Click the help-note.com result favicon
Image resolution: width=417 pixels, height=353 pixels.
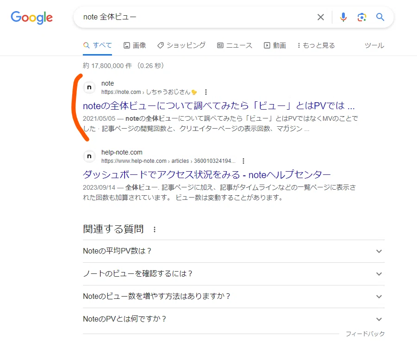[x=89, y=156]
